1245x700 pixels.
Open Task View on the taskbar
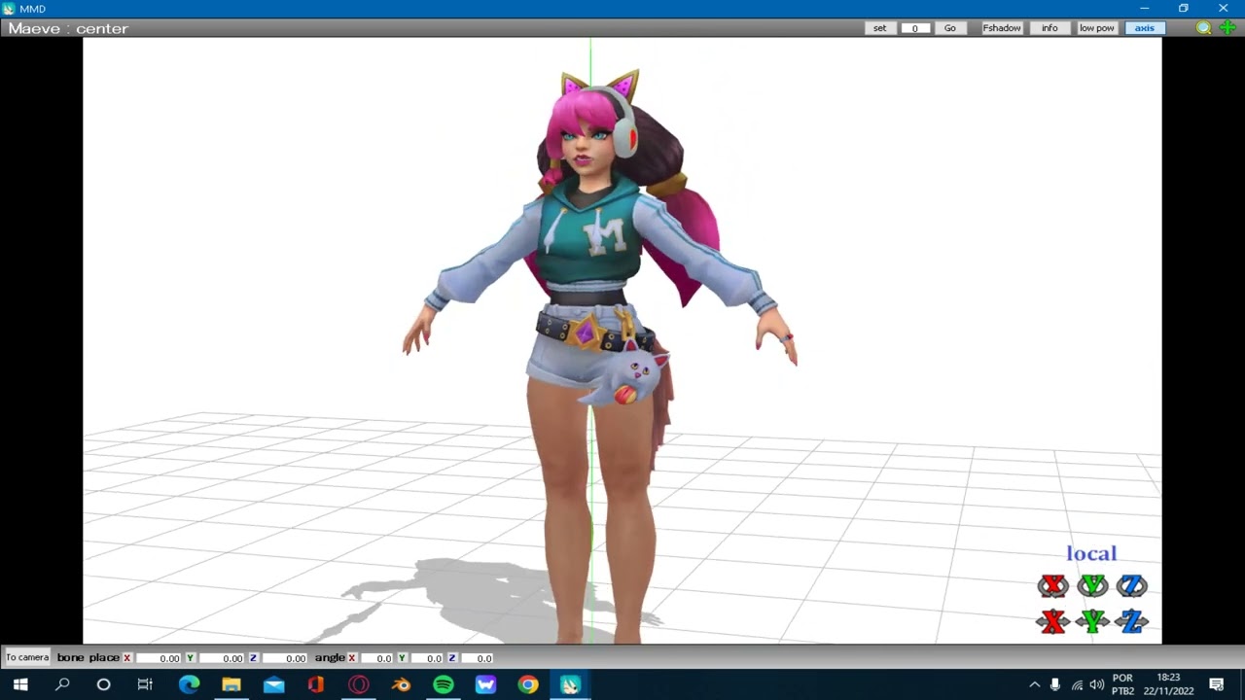(145, 685)
